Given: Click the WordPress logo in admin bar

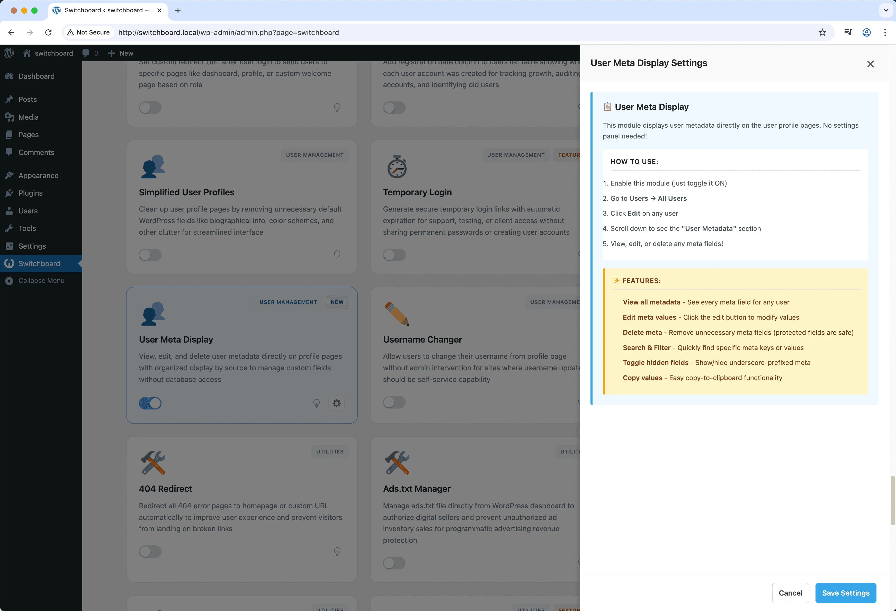Looking at the screenshot, I should (8, 53).
